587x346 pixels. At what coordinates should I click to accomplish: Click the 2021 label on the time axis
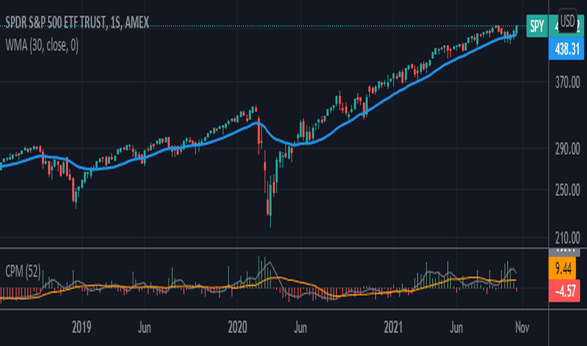[393, 328]
